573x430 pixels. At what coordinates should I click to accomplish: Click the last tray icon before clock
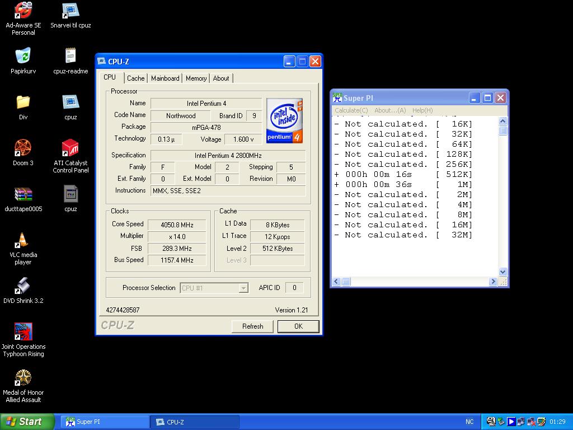[x=542, y=422]
